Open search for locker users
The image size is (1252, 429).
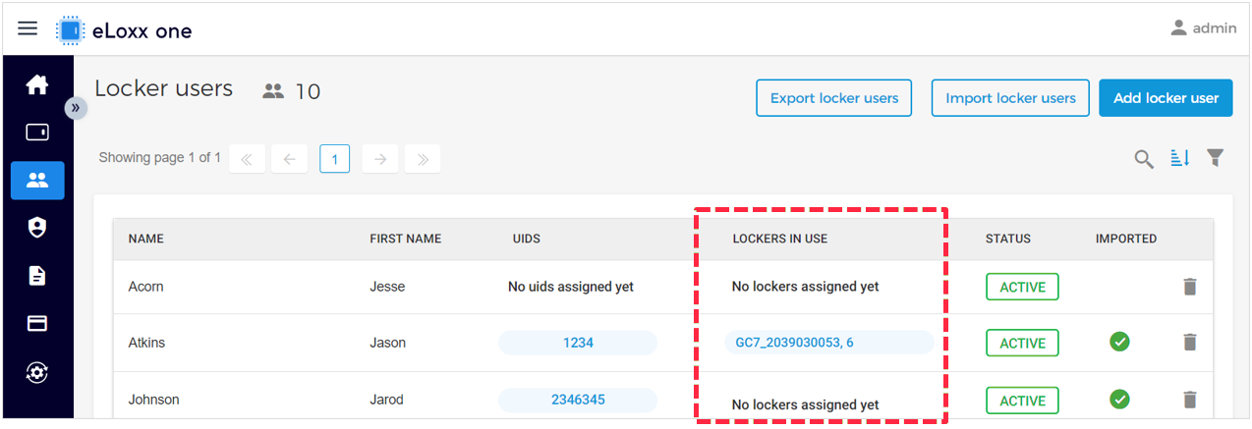(1144, 159)
